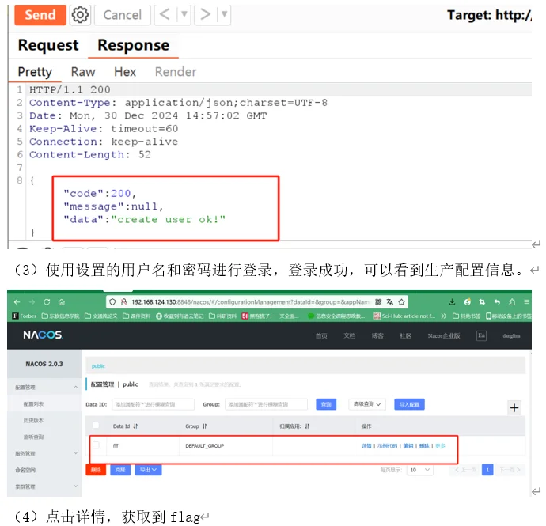The width and height of the screenshot is (546, 526).
Task: Open the extensions puzzle icon
Action: click(x=512, y=302)
